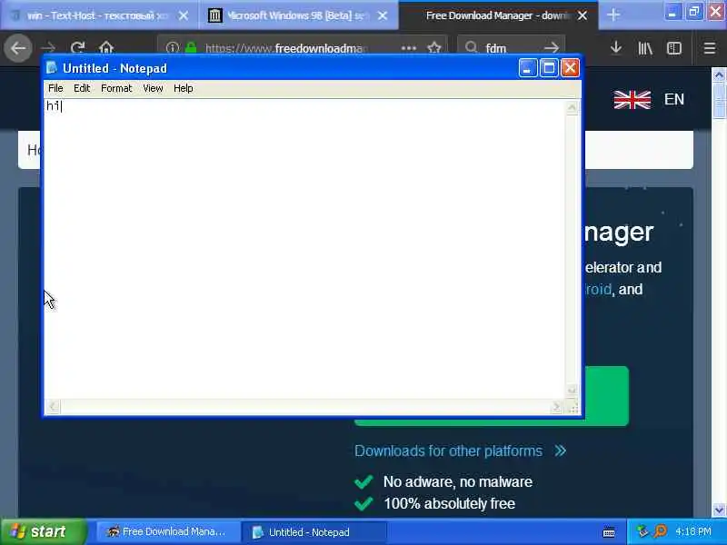Image resolution: width=727 pixels, height=545 pixels.
Task: Switch to Free Download Manager taskbar button
Action: coord(167,531)
